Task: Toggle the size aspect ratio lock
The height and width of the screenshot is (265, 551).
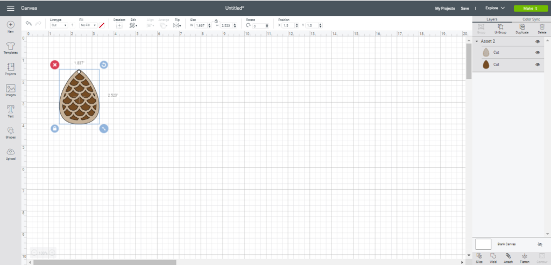Action: point(216,21)
